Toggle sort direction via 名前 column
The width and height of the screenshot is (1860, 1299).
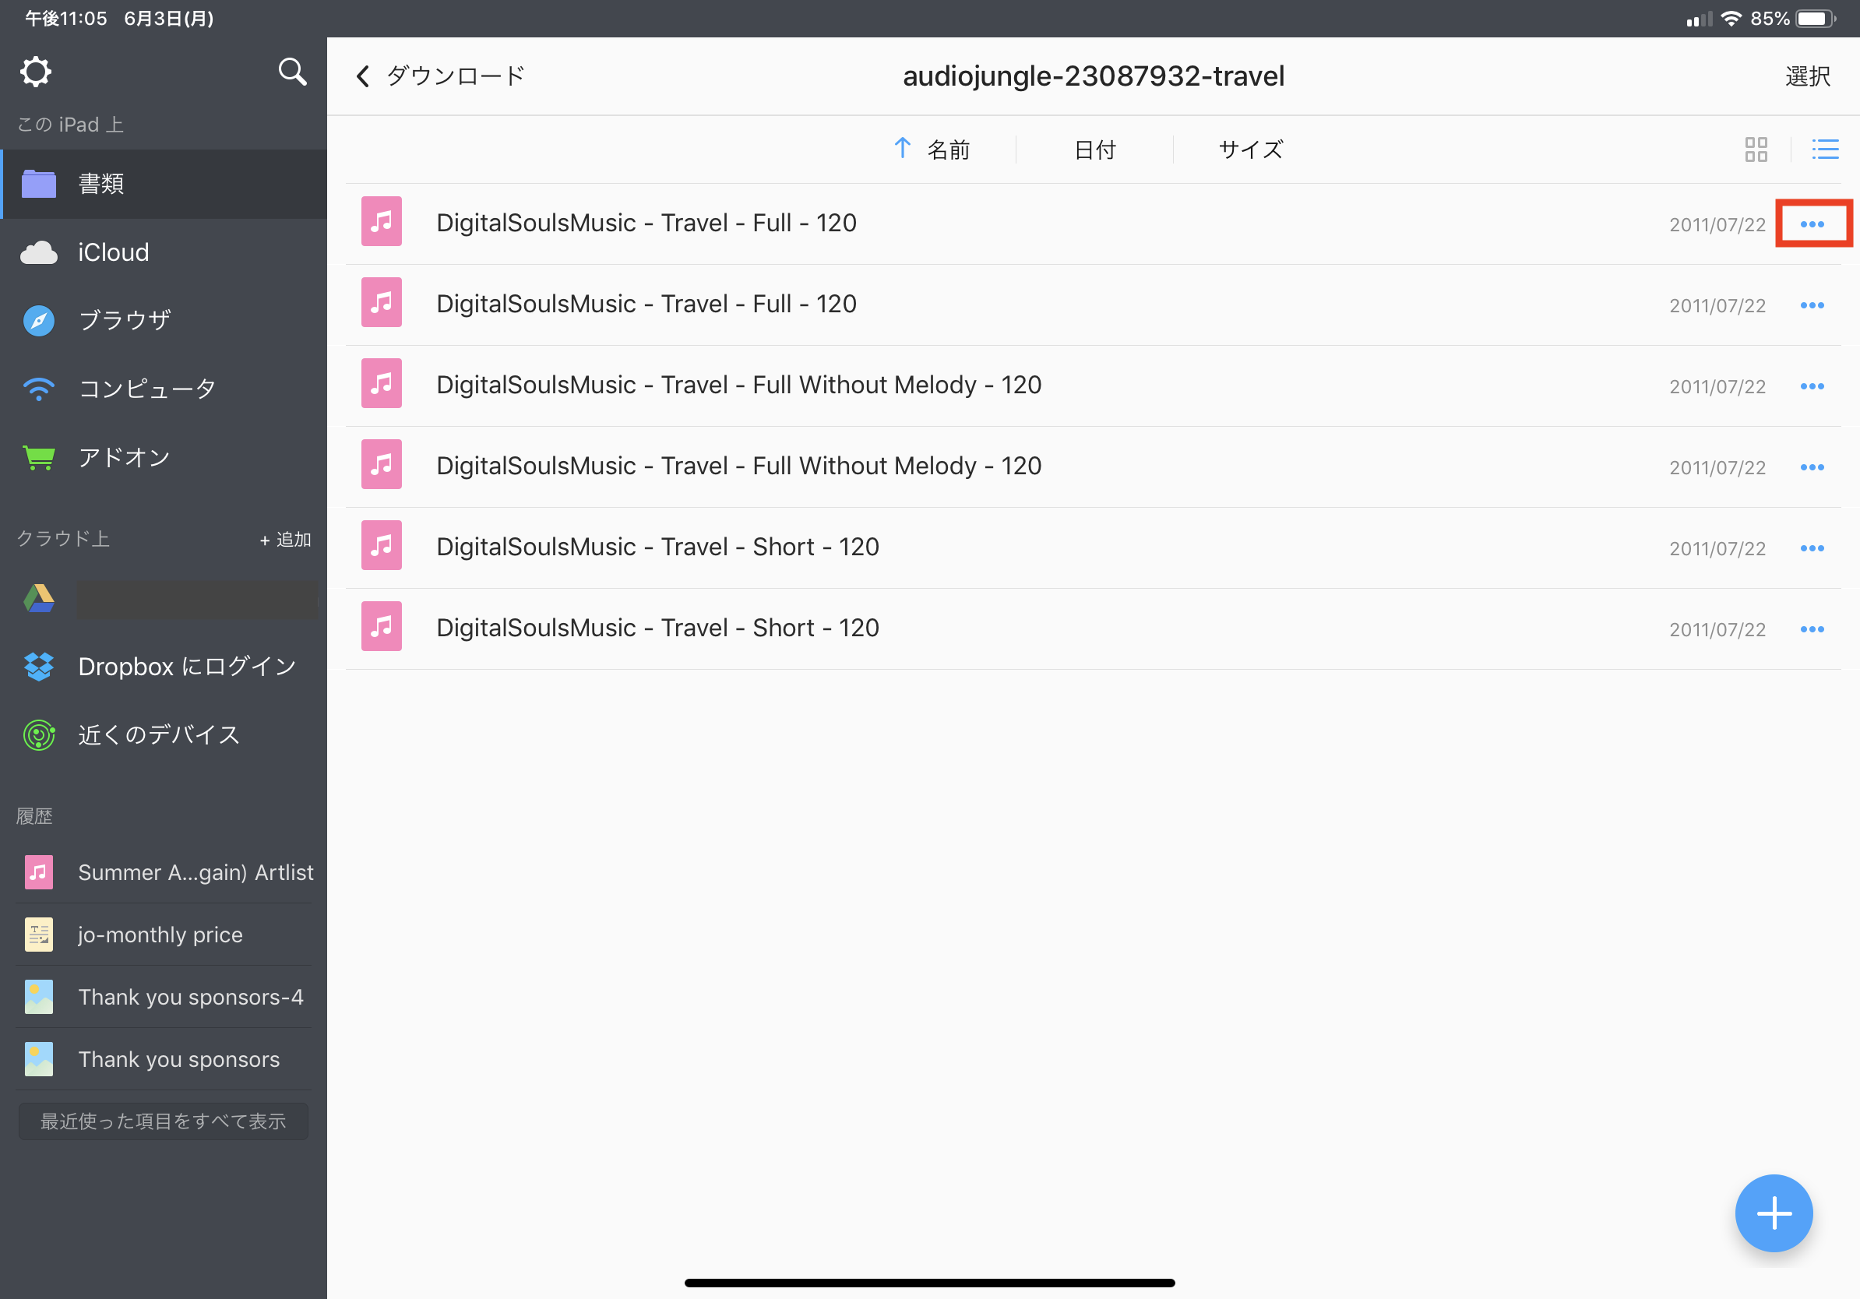[x=932, y=149]
